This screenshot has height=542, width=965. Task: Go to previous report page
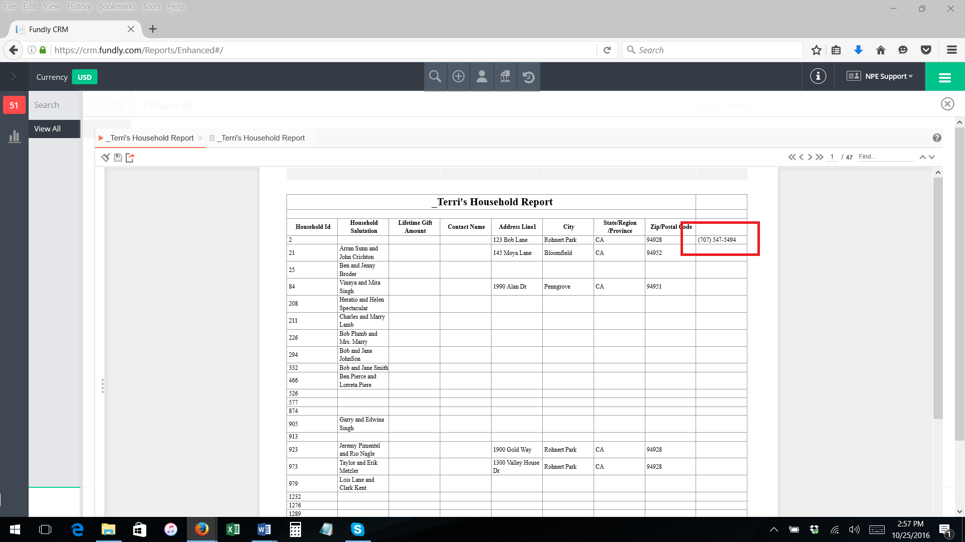click(x=802, y=157)
